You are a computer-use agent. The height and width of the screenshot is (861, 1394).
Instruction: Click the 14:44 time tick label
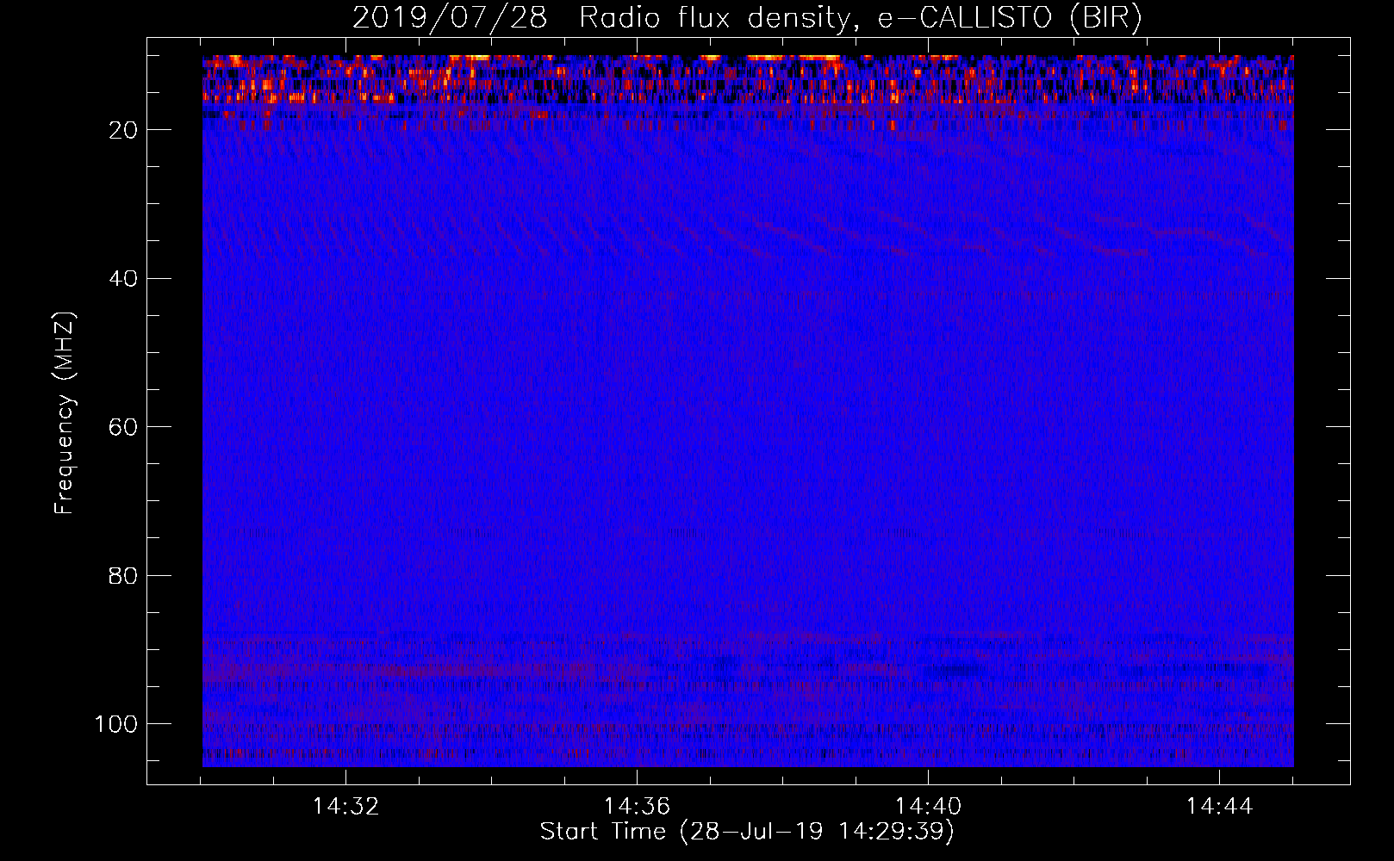click(x=1219, y=807)
